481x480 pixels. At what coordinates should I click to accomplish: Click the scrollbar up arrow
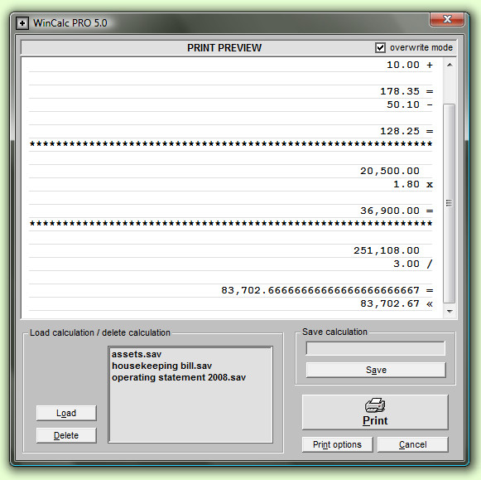coord(450,65)
